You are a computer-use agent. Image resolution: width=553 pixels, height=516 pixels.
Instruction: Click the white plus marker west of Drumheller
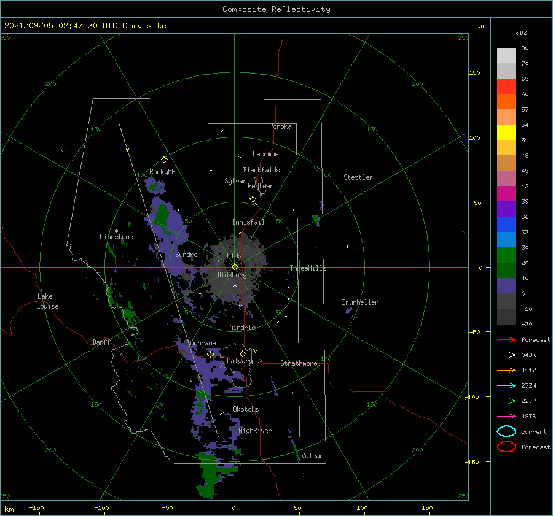[x=347, y=247]
